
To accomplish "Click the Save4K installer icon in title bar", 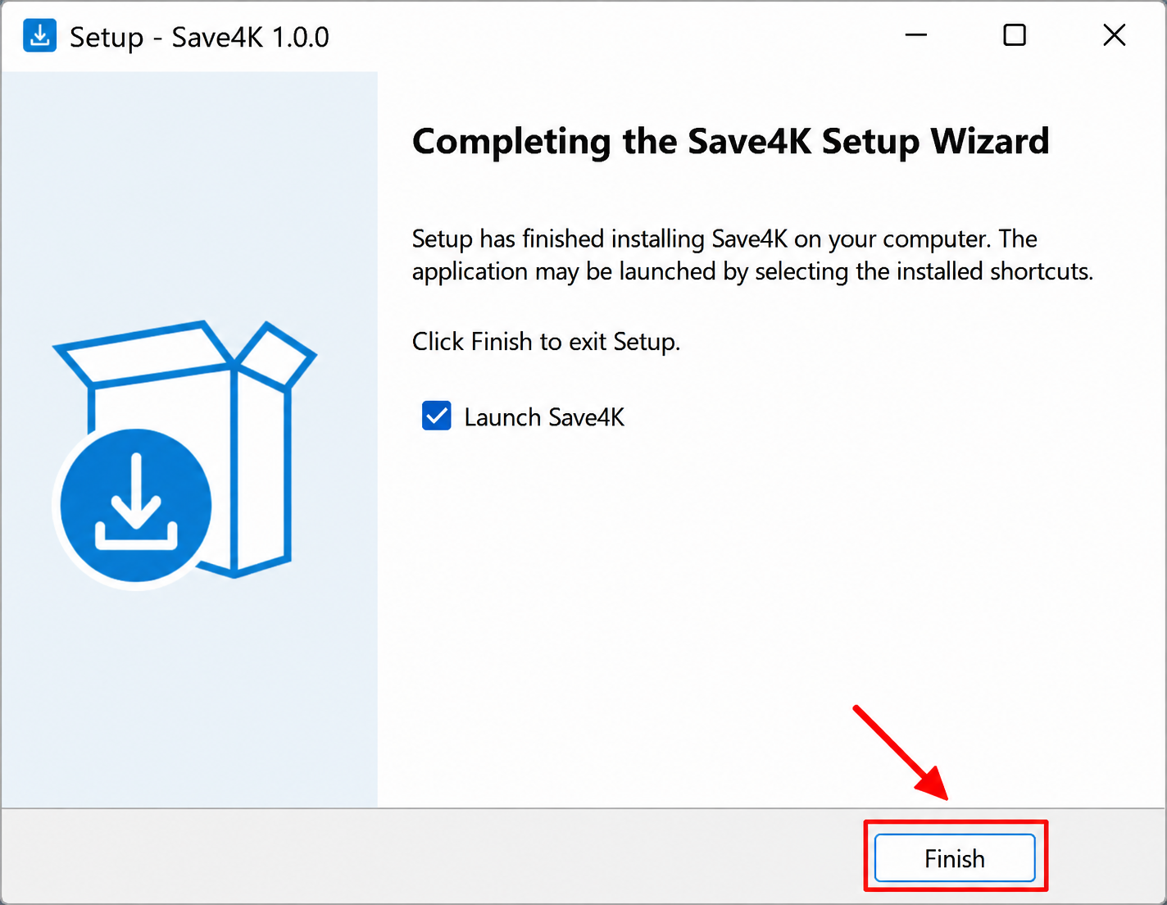I will (39, 36).
